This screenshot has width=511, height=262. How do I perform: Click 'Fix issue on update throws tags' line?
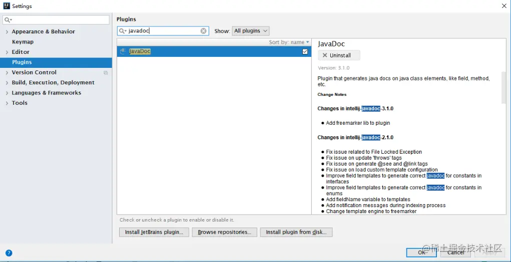tap(364, 158)
